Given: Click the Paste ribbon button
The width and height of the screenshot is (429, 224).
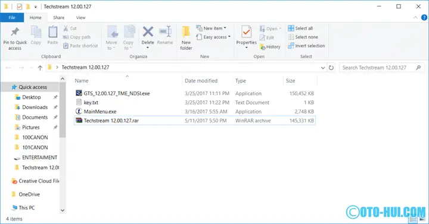Looking at the screenshot, I should click(52, 36).
